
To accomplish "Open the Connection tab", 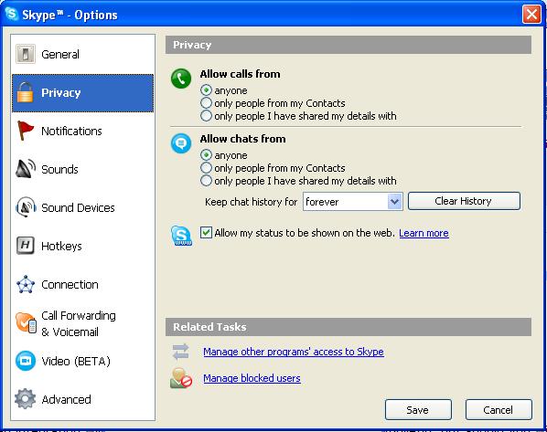I will (x=82, y=284).
